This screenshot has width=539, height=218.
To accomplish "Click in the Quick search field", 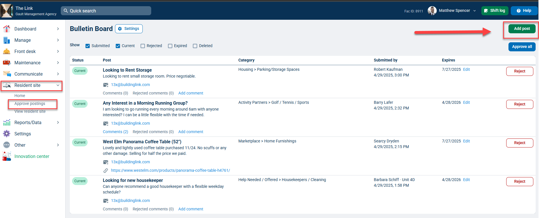I will point(106,11).
